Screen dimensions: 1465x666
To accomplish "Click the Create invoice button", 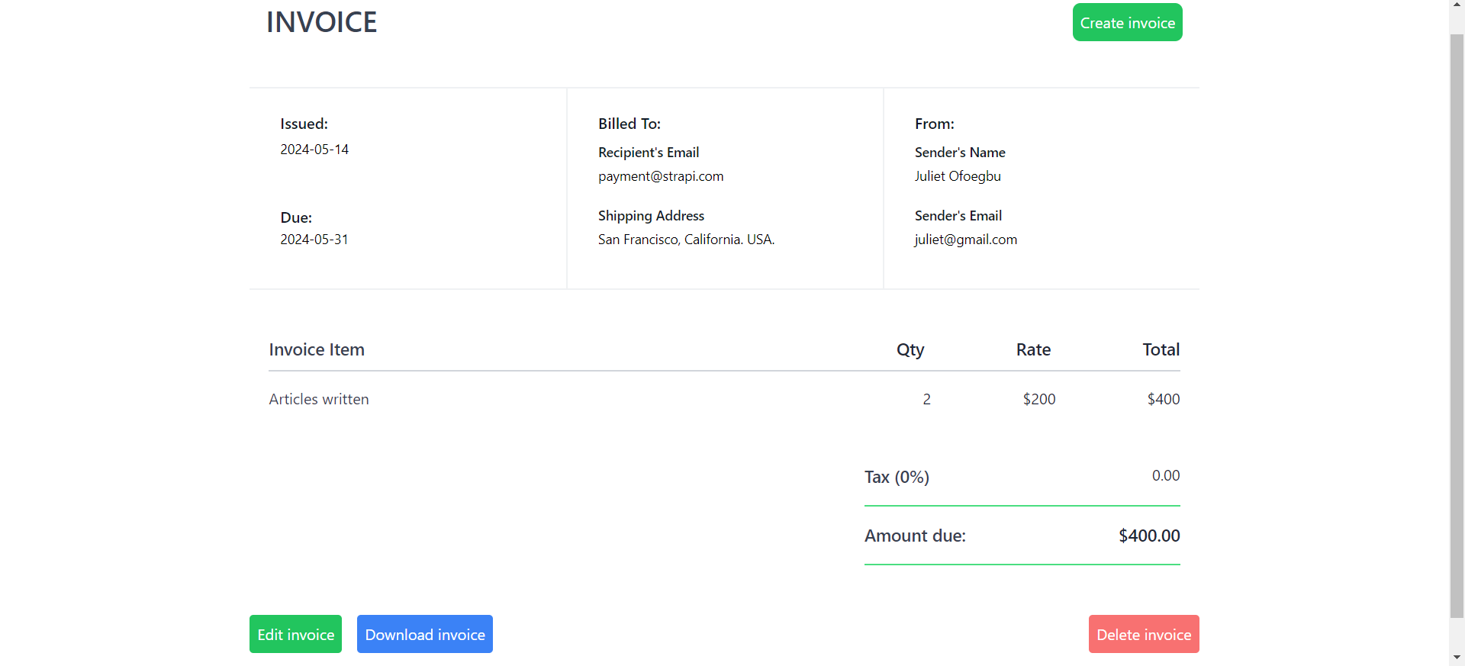I will [1127, 23].
